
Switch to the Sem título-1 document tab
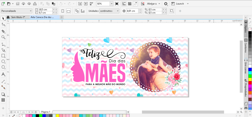pyautogui.click(x=18, y=17)
